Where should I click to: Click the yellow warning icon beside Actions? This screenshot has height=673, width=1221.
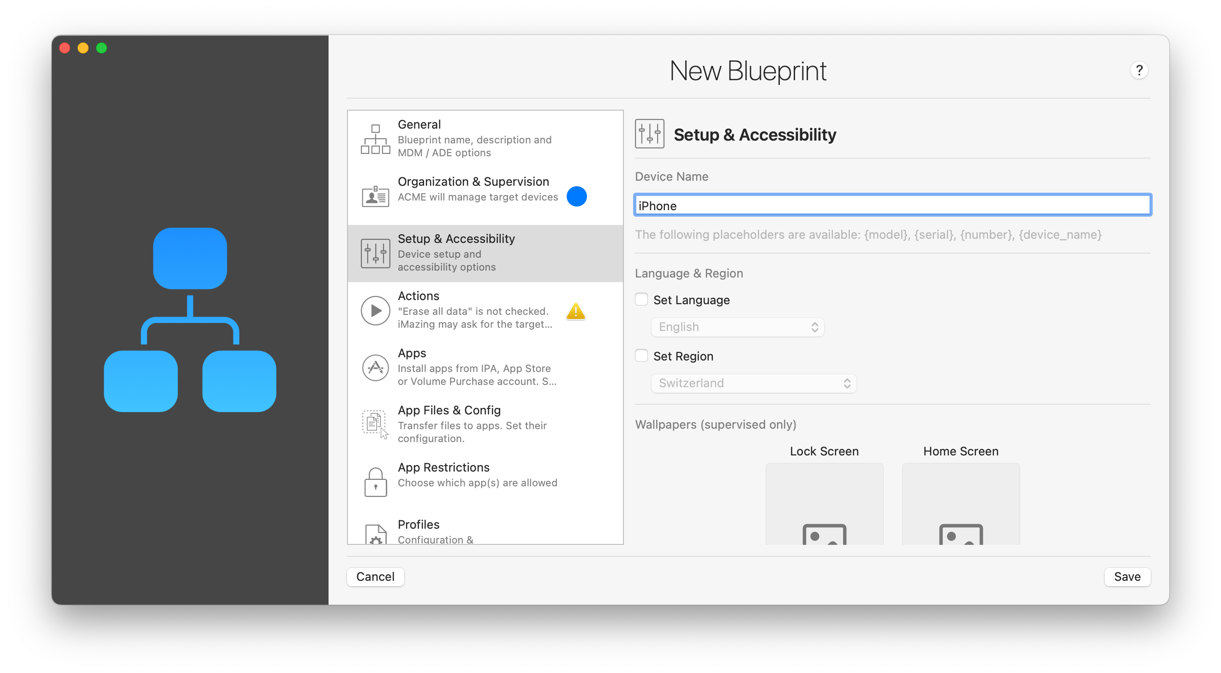click(576, 311)
